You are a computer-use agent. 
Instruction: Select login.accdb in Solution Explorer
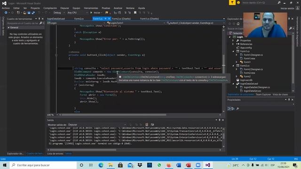click(x=246, y=80)
